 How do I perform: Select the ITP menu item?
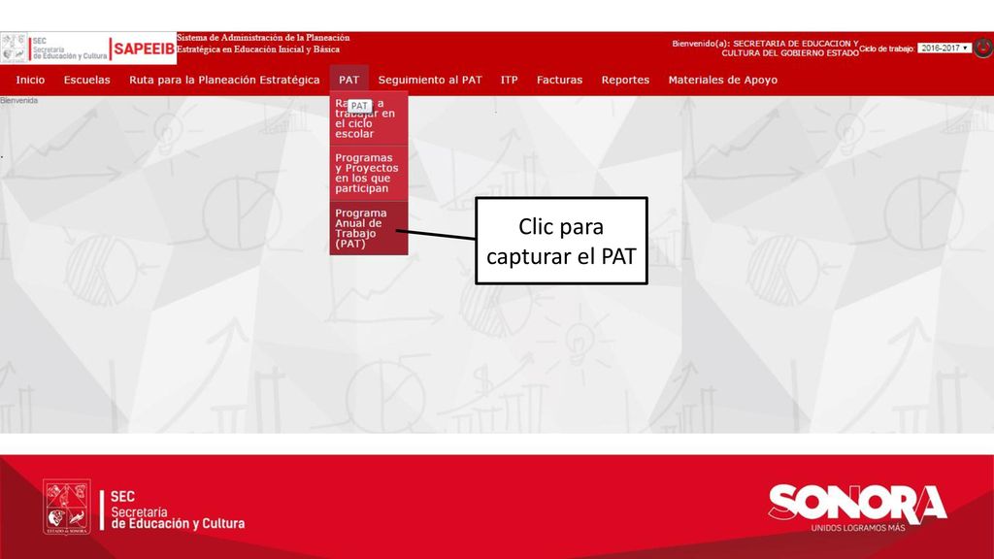tap(509, 80)
